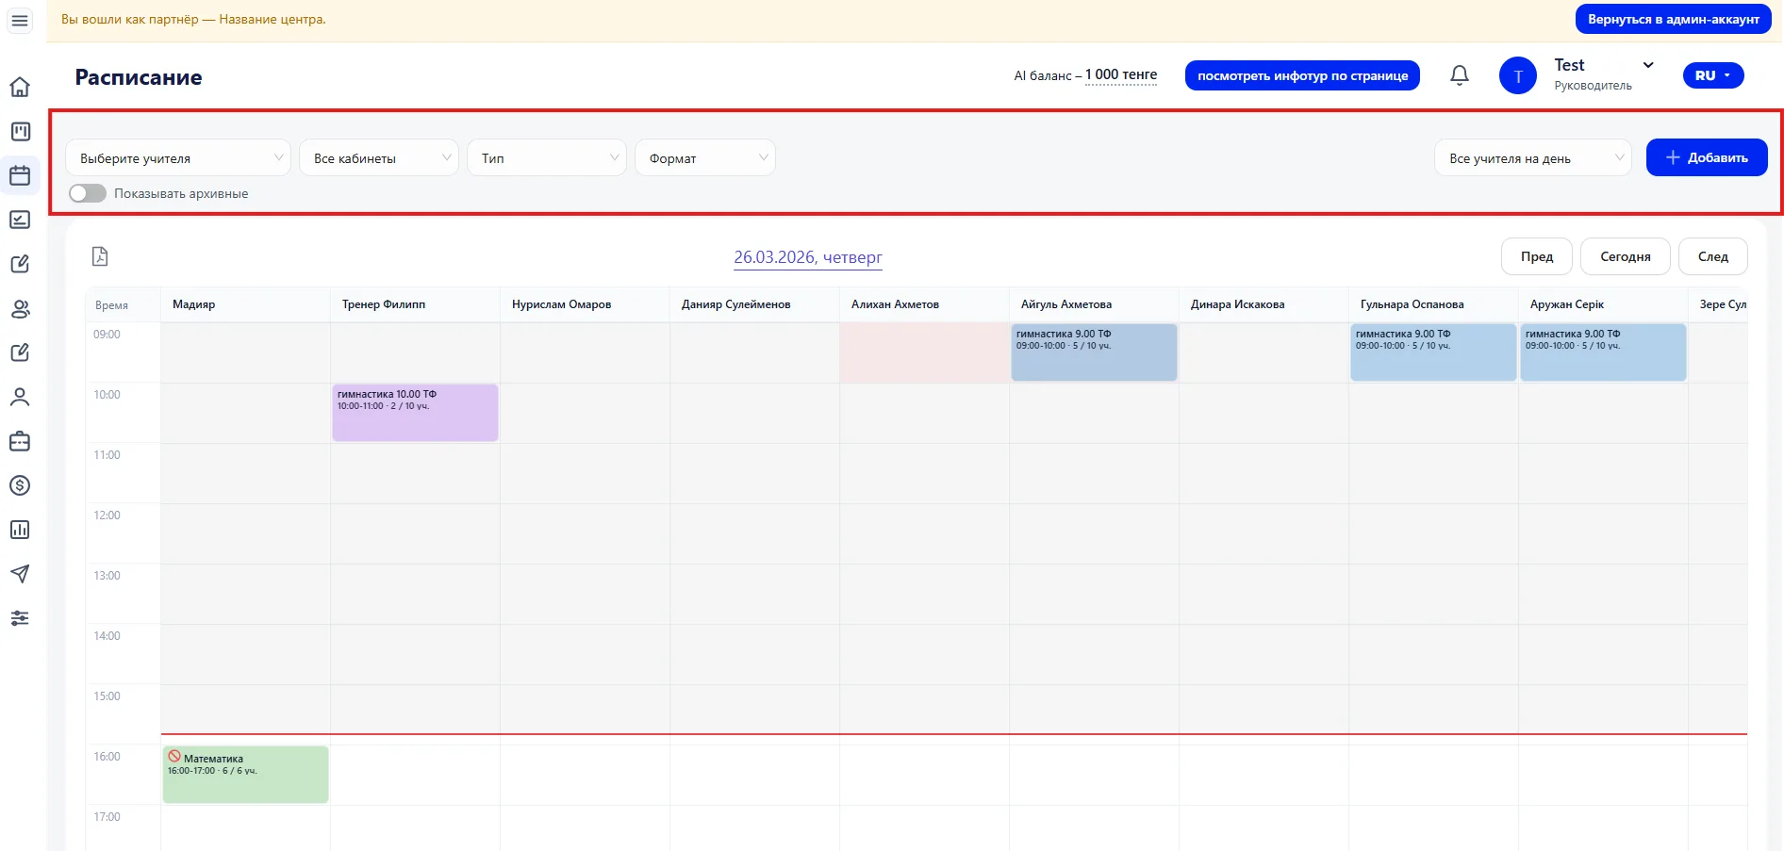The width and height of the screenshot is (1784, 851).
Task: Jump to today with Сегодня button
Action: click(1626, 256)
